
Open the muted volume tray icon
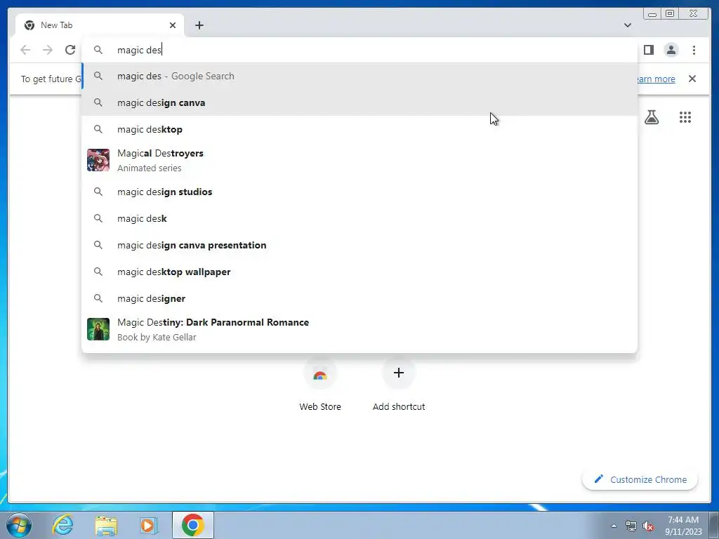coord(648,526)
